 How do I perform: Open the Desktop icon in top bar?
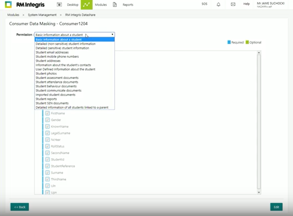(x=59, y=4)
